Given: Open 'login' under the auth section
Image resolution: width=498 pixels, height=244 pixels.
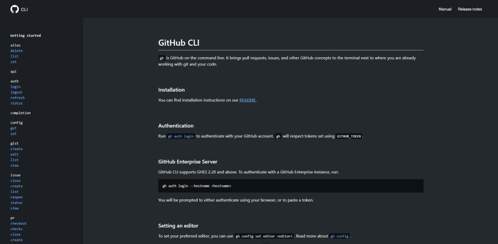Looking at the screenshot, I should click(x=16, y=87).
